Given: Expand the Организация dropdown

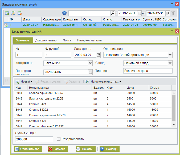Looking at the screenshot, I should click(x=170, y=55).
